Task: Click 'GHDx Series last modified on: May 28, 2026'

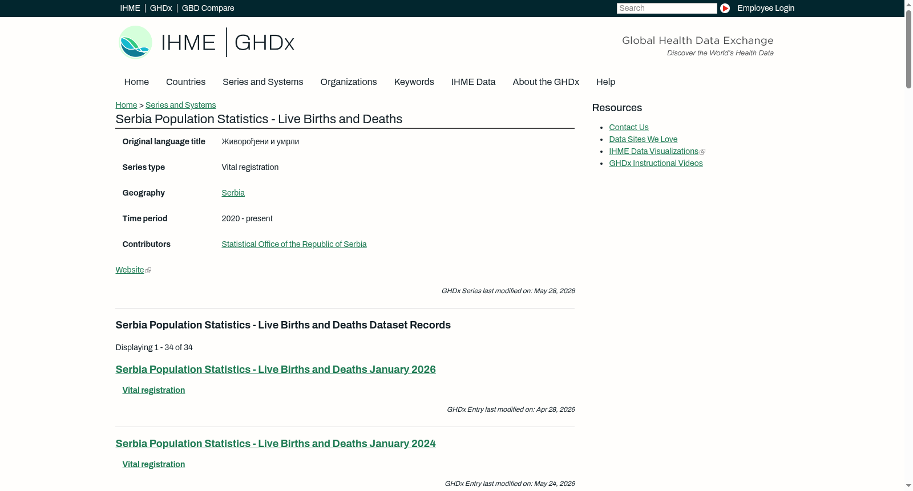Action: coord(508,291)
